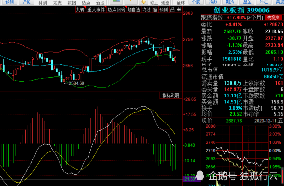The width and height of the screenshot is (284, 186).
Task: Select the 总市值 value 101929亿
Action: (x=272, y=70)
